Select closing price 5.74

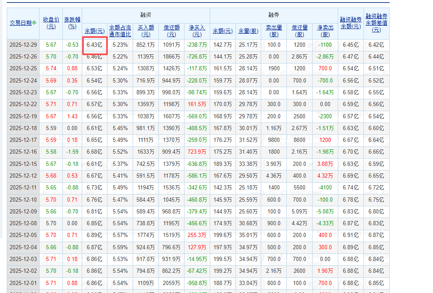coord(51,69)
